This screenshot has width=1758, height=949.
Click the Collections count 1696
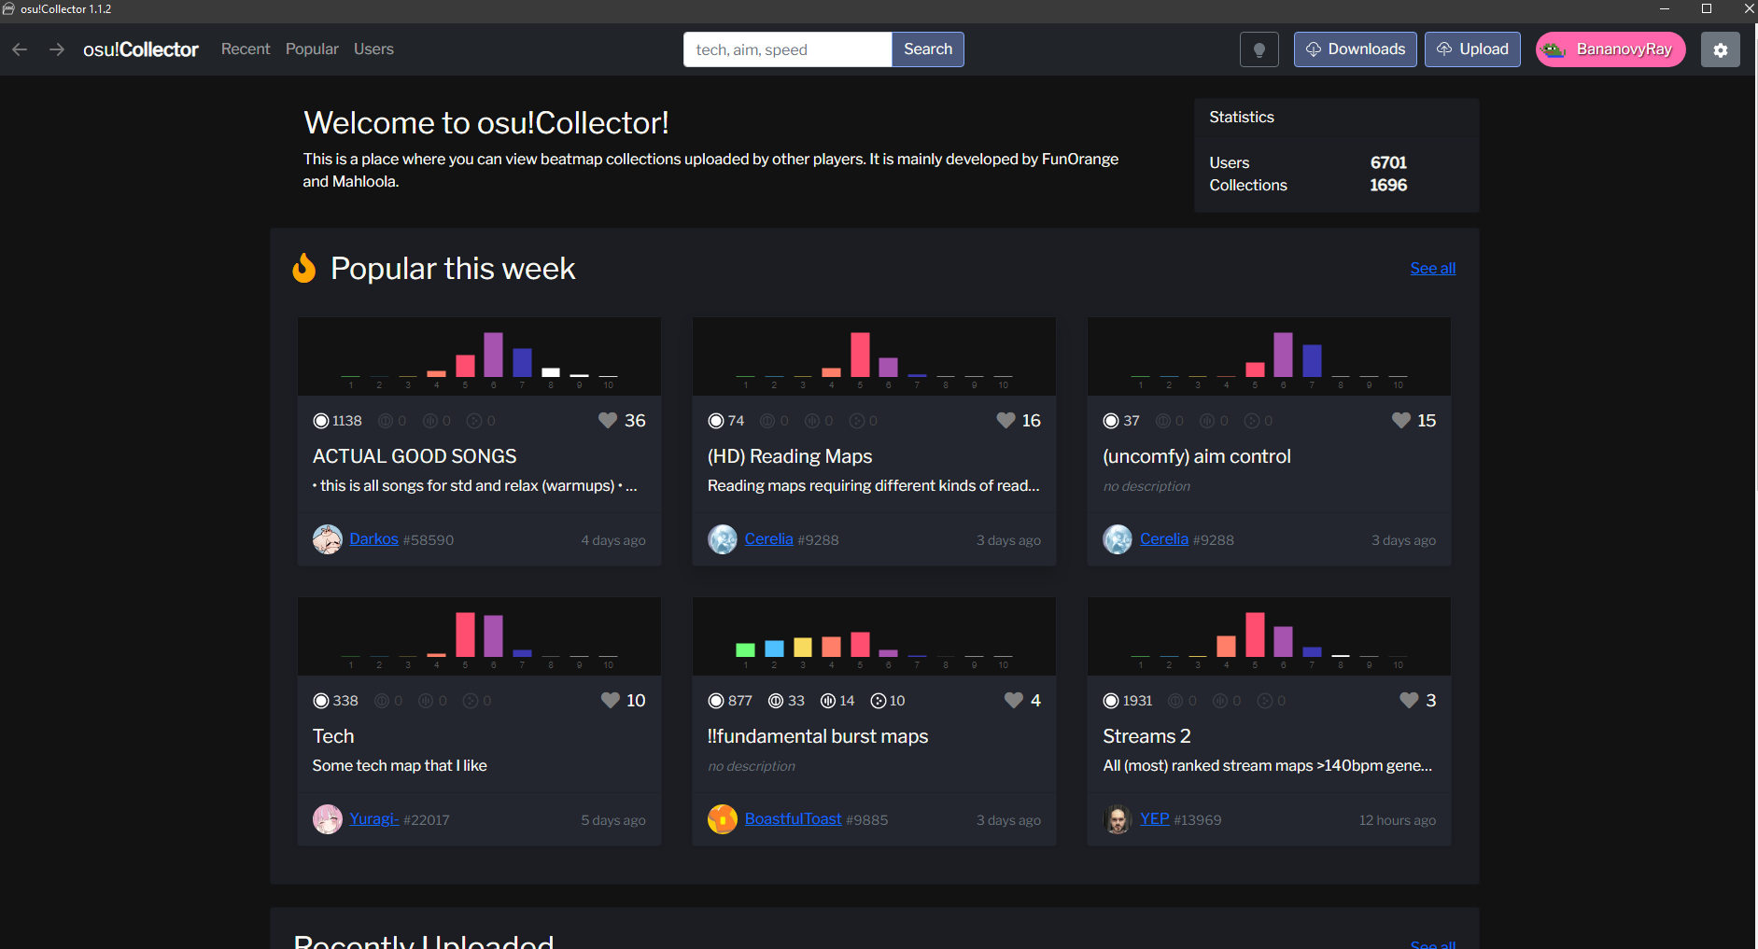point(1388,185)
